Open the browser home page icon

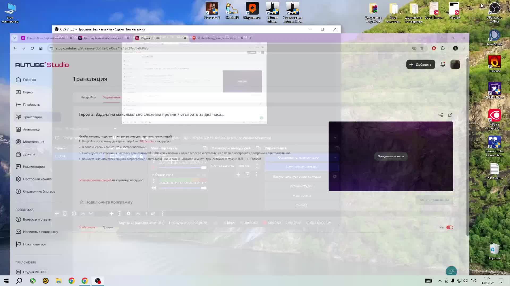click(x=41, y=48)
